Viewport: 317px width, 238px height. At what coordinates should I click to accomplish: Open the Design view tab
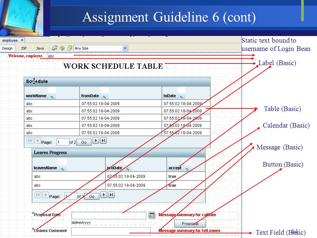8,48
